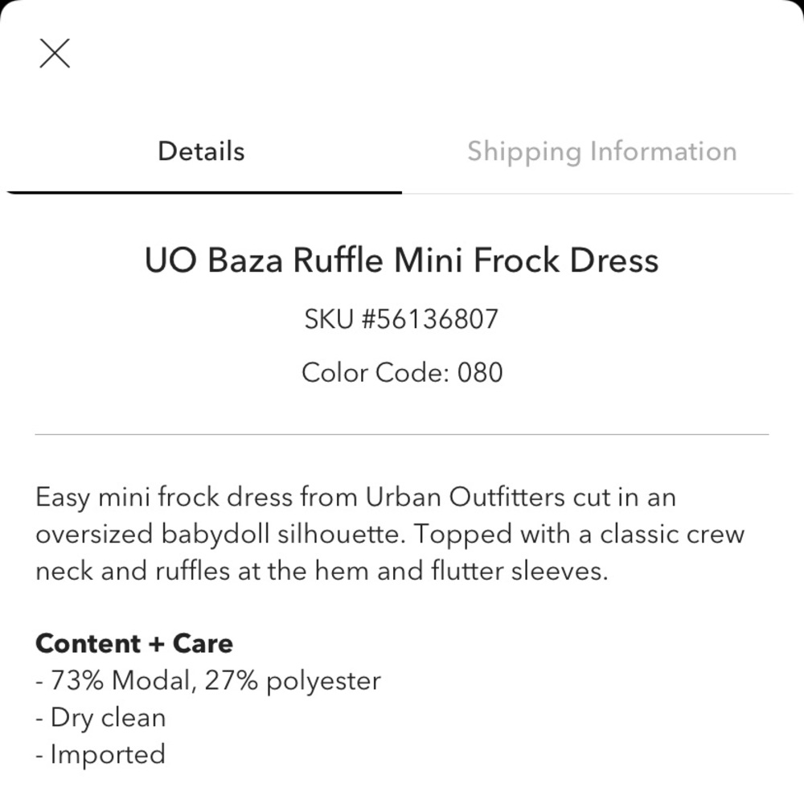The image size is (804, 804).
Task: Click the Details tab label text
Action: coord(201,151)
